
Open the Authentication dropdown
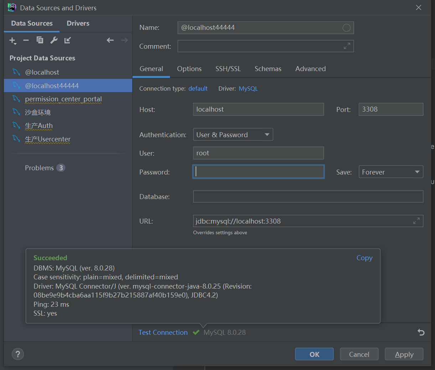pyautogui.click(x=233, y=135)
